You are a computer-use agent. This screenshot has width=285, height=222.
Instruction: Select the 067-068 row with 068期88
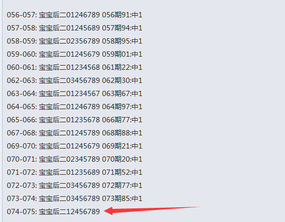point(75,133)
